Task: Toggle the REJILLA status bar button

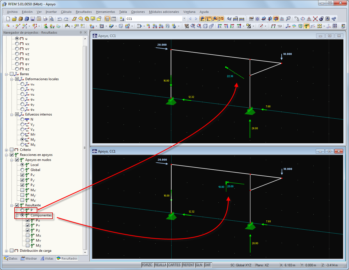Action: (x=161, y=265)
